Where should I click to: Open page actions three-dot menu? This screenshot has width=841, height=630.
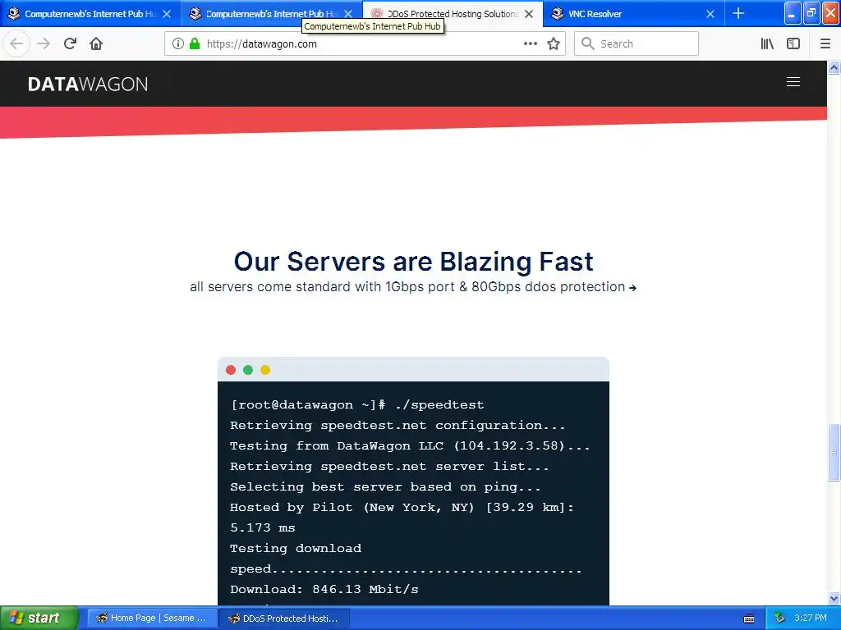tap(530, 44)
